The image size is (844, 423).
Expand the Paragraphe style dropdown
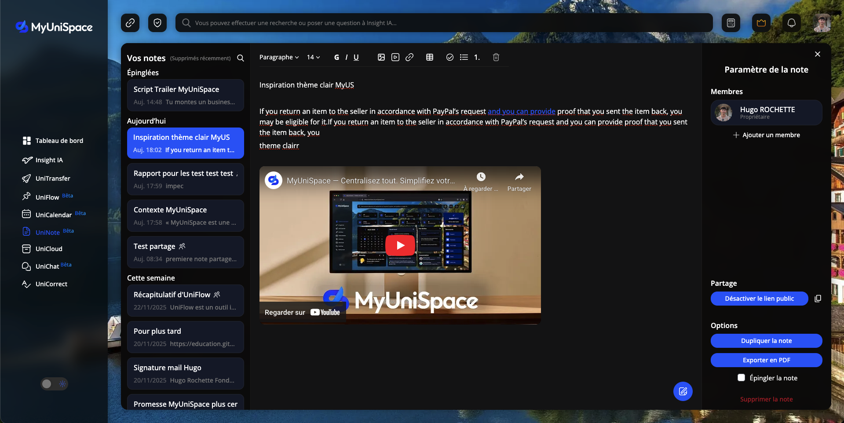click(279, 57)
